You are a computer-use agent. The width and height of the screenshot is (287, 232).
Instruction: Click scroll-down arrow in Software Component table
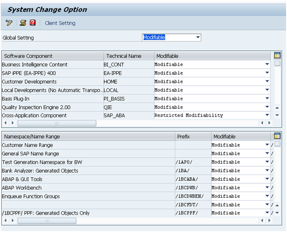[277, 115]
